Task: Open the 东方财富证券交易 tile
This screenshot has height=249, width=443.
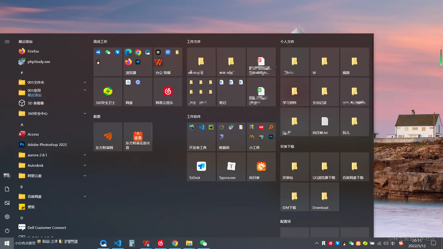Action: pos(138,137)
